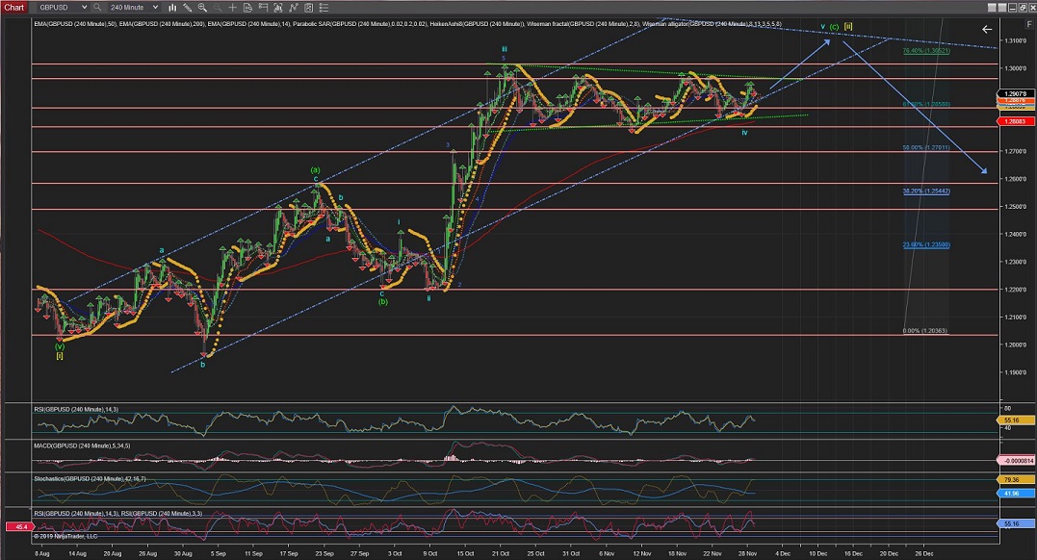Restore the chart window size
The height and width of the screenshot is (560, 1037).
coord(1022,7)
